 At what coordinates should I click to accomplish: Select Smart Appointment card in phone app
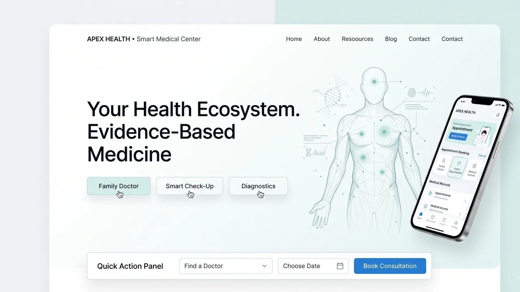pos(457,167)
